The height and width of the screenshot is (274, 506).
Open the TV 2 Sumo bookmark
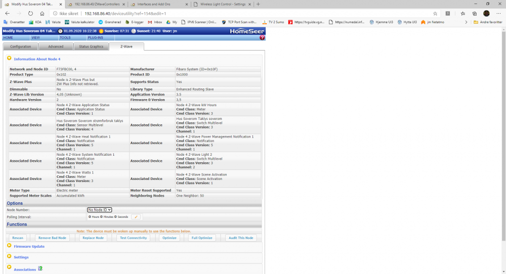(x=275, y=22)
